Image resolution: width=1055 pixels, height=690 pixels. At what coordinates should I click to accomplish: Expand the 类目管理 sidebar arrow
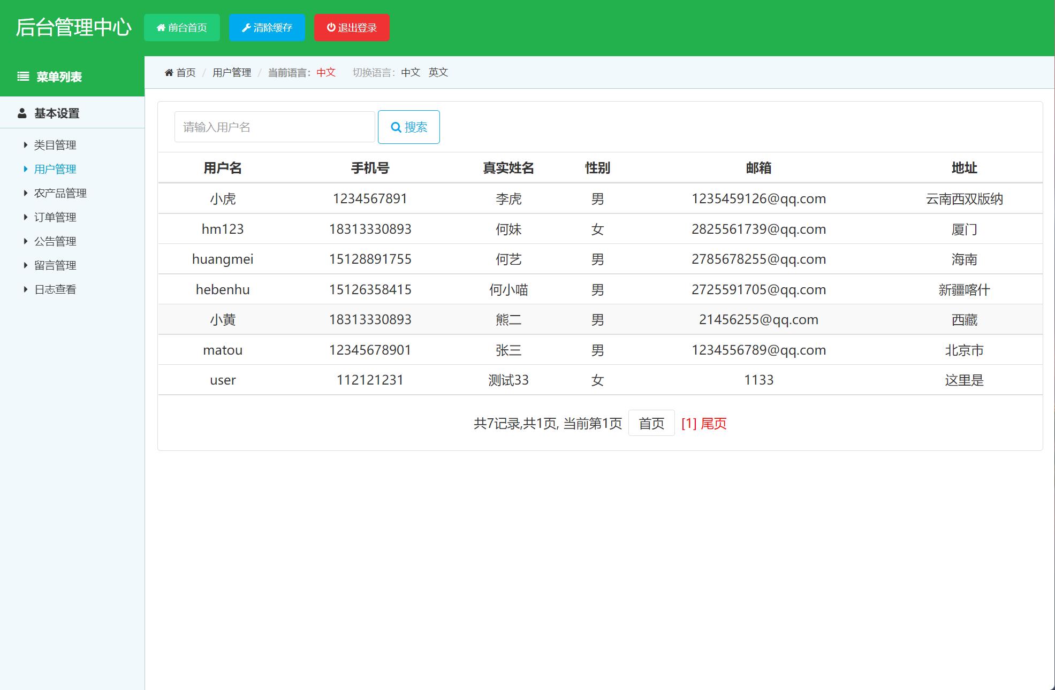click(25, 144)
